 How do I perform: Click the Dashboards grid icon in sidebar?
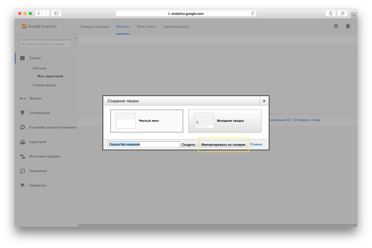coord(22,58)
